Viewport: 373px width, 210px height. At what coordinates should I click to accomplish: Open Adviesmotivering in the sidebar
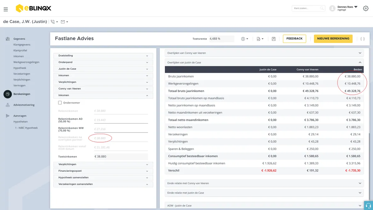pyautogui.click(x=24, y=105)
